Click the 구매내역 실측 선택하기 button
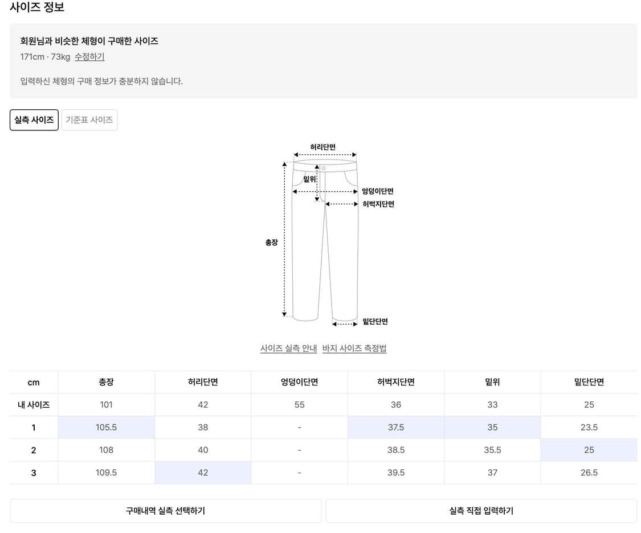The image size is (641, 533). 165,511
